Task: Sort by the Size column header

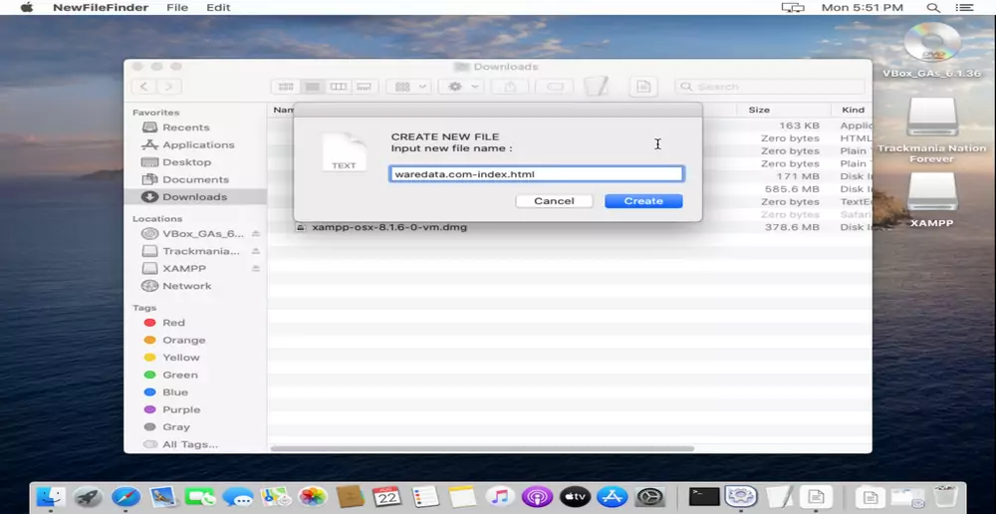Action: pyautogui.click(x=783, y=110)
